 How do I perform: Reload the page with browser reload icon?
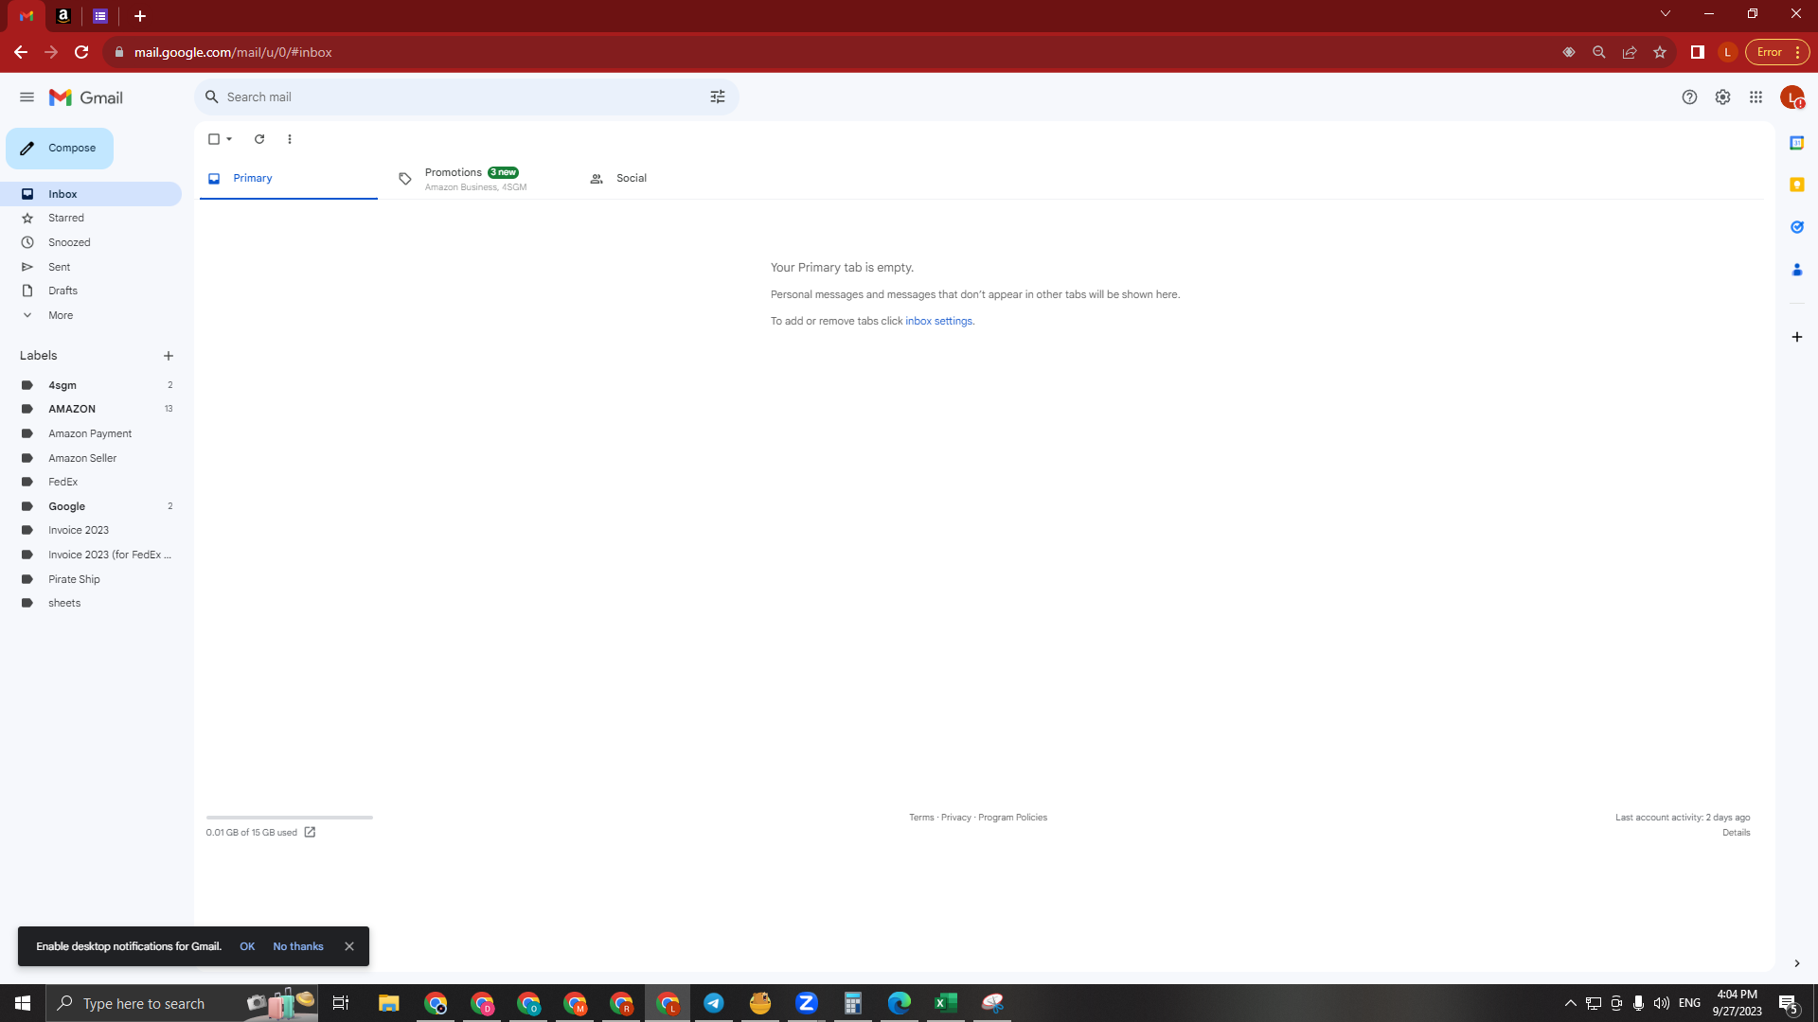pos(81,52)
